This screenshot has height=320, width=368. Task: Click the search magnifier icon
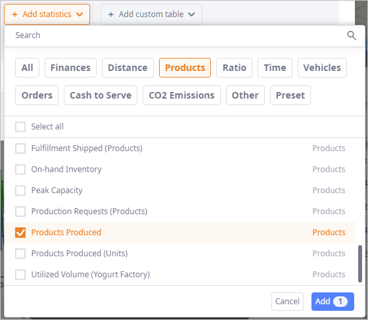(x=352, y=35)
